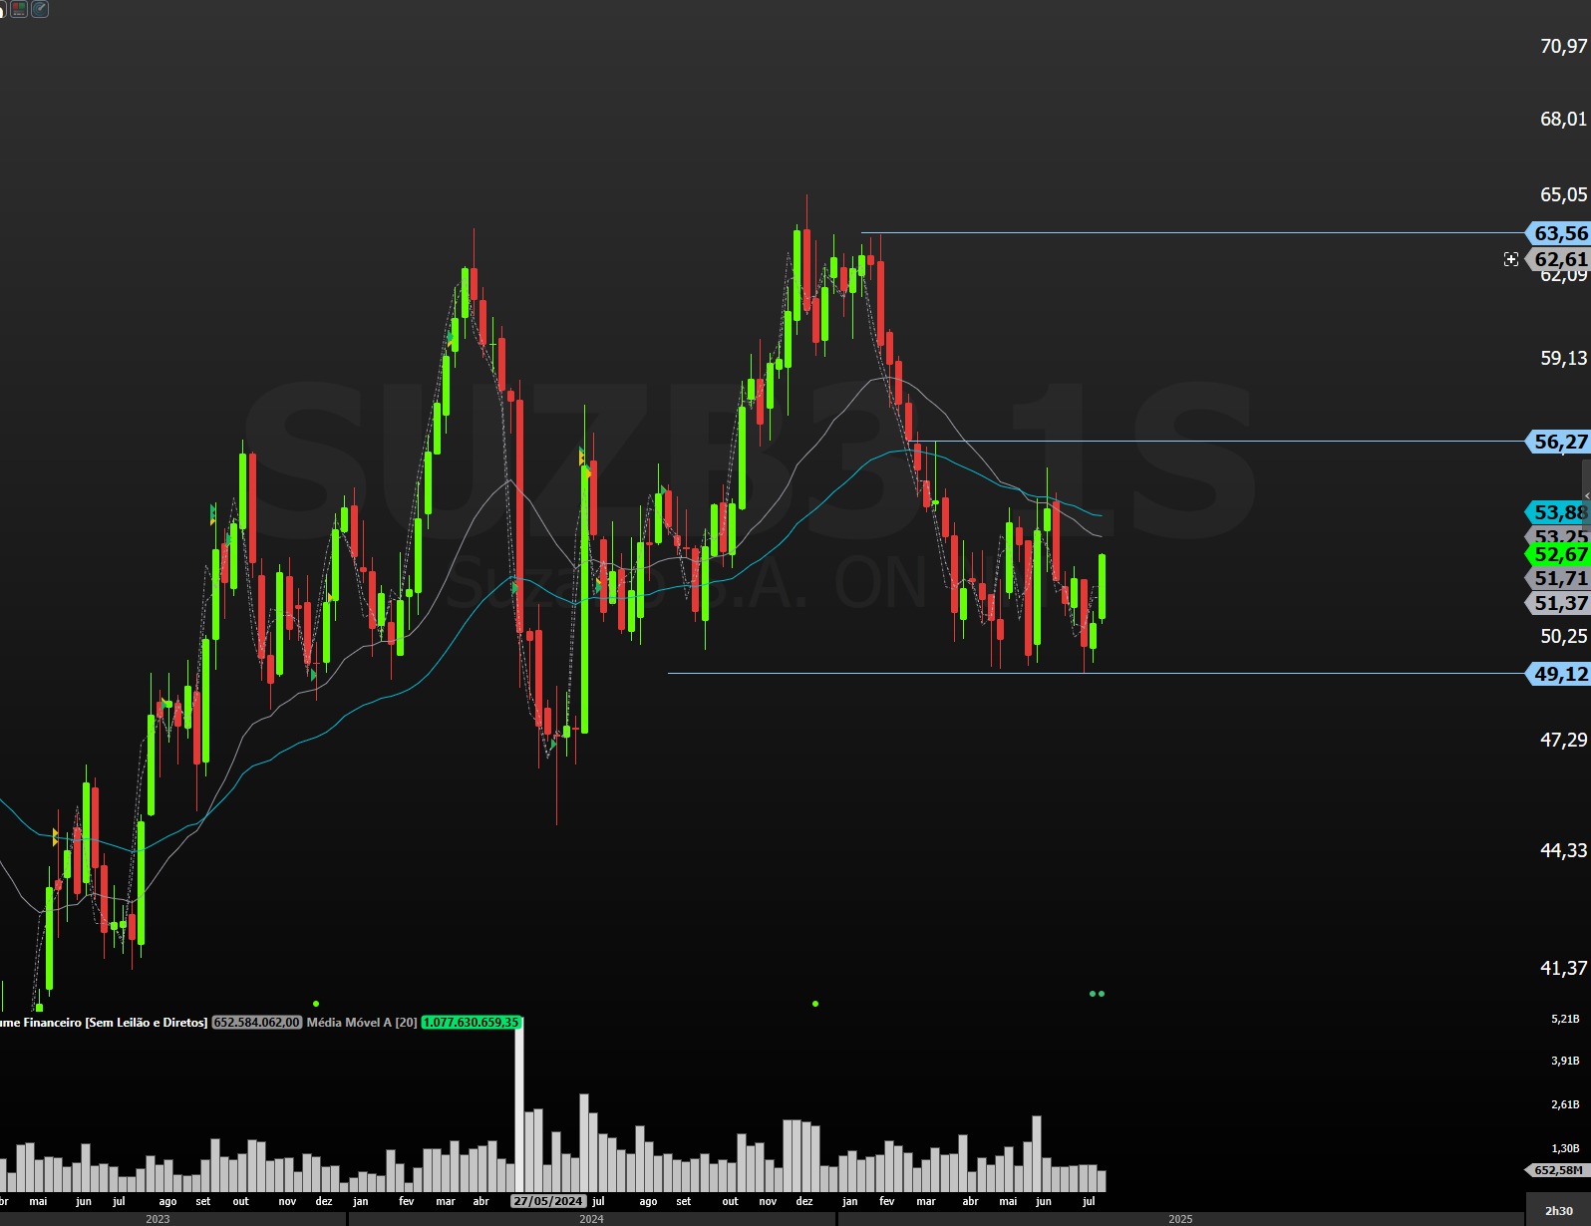Click the 2,61B volume axis label

1565,1104
